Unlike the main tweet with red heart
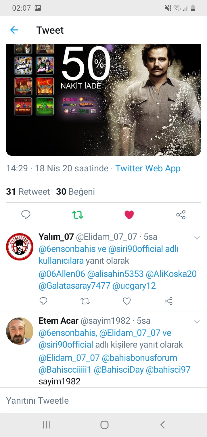Viewport: 207px width, 437px height. 129,215
